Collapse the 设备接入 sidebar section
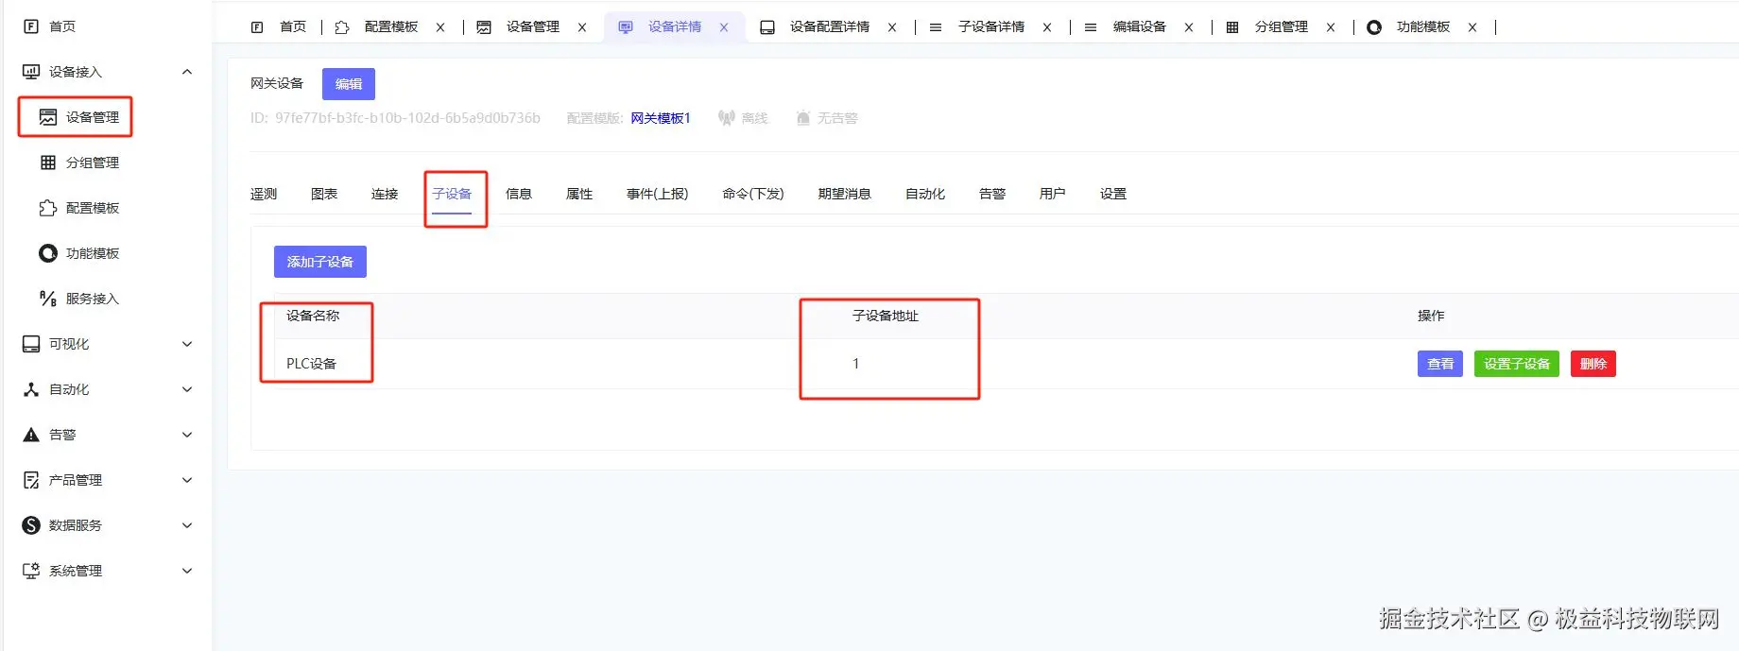Image resolution: width=1739 pixels, height=651 pixels. click(x=187, y=72)
